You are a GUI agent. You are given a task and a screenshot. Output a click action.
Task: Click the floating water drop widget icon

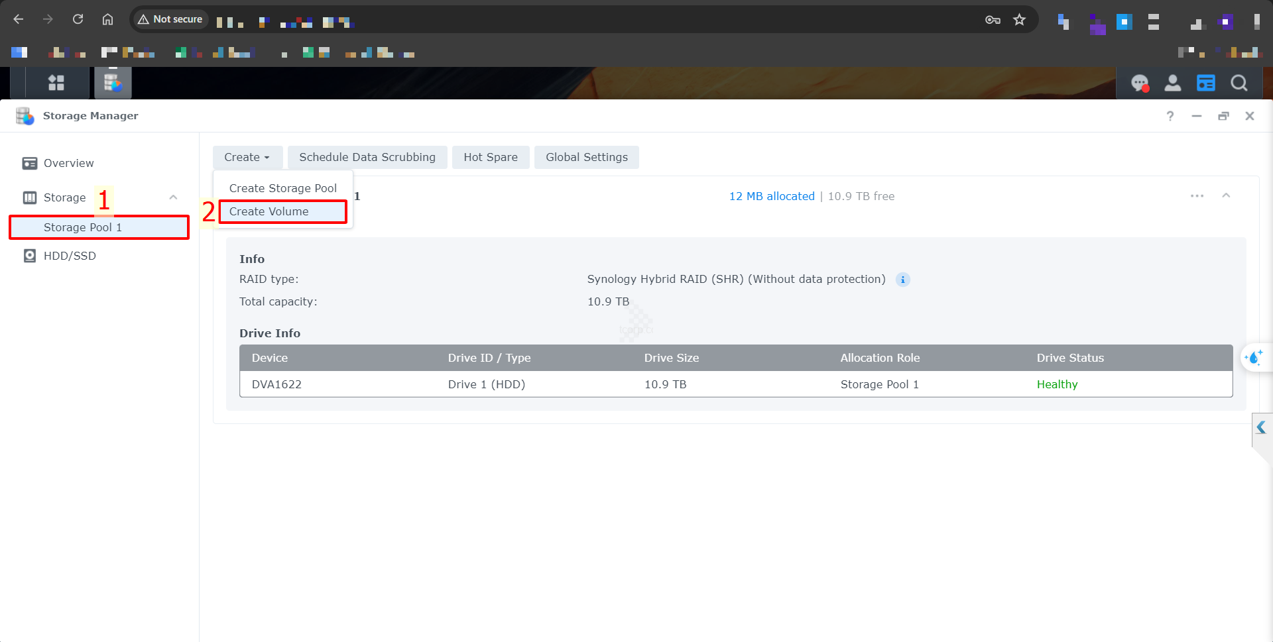(1253, 358)
